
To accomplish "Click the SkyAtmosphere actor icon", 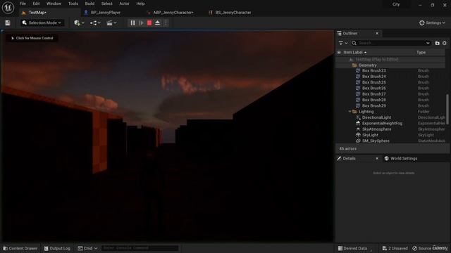I will coord(358,129).
